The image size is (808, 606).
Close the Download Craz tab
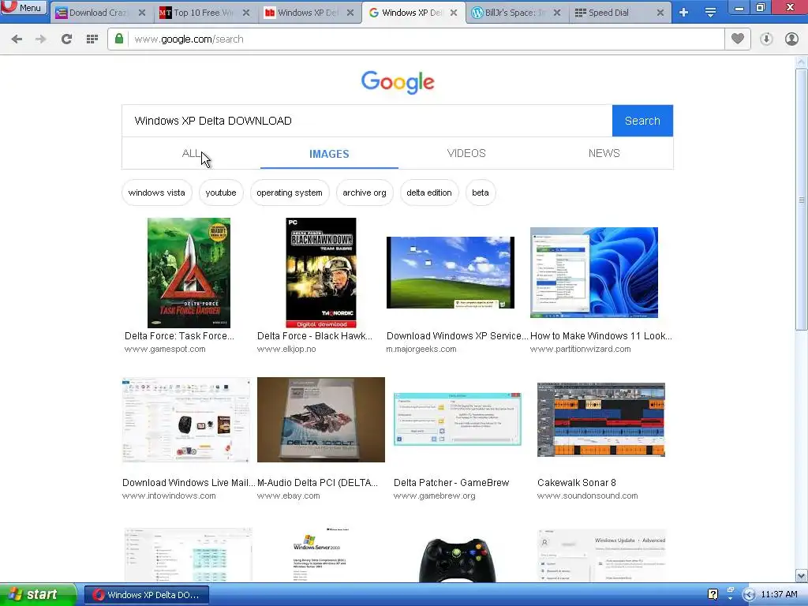point(142,13)
